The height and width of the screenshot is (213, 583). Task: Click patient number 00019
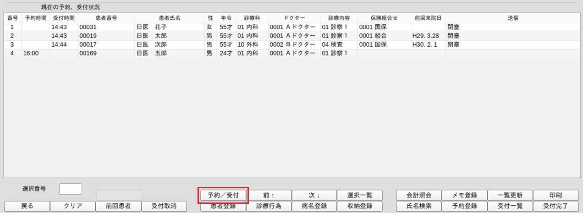87,36
